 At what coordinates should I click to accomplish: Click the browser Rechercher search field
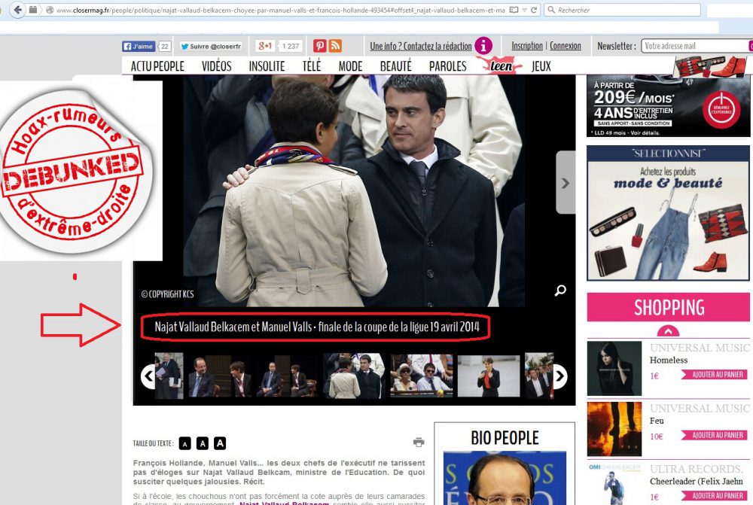623,10
